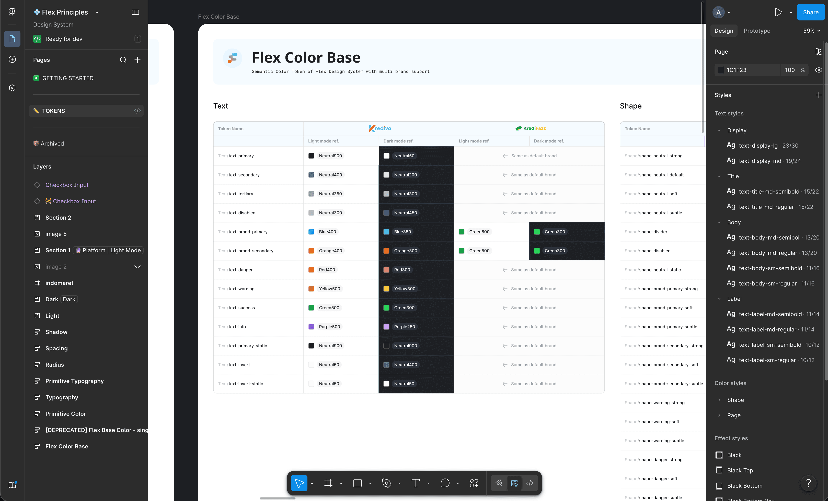Collapse the Body text styles group
This screenshot has width=828, height=501.
[x=719, y=222]
